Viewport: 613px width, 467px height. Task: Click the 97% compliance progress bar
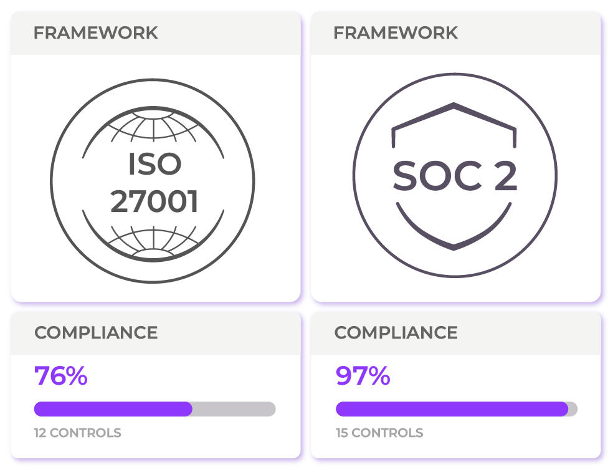pos(457,409)
